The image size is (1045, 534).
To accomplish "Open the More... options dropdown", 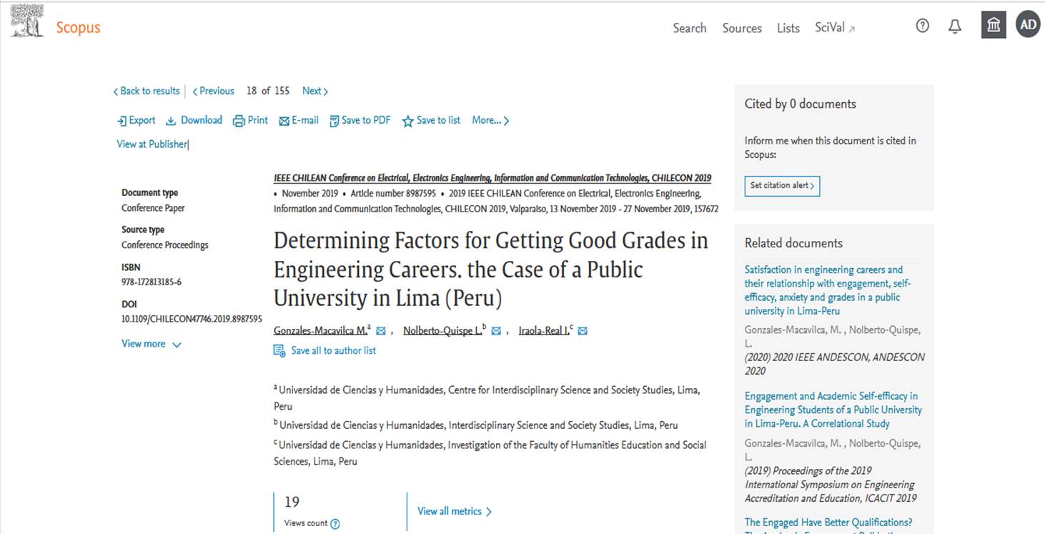I will click(490, 121).
